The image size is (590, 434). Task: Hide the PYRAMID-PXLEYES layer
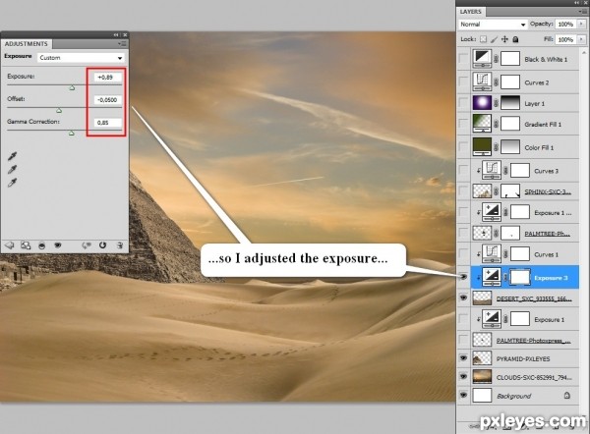click(x=463, y=358)
